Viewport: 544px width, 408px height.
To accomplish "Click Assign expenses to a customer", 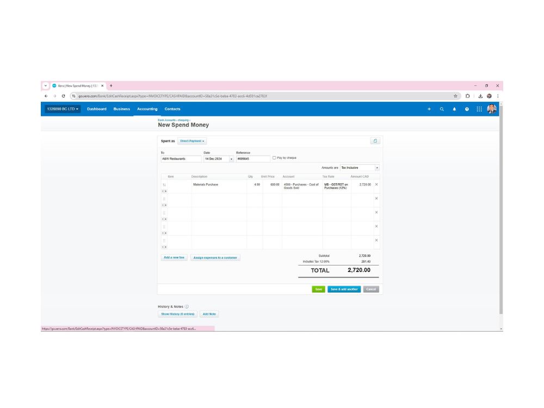I will (215, 257).
